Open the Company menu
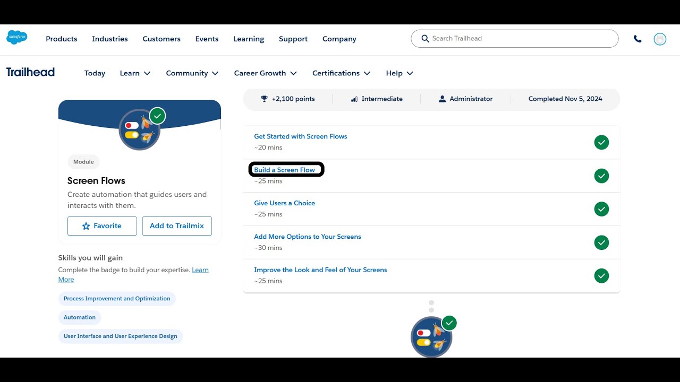 [339, 39]
